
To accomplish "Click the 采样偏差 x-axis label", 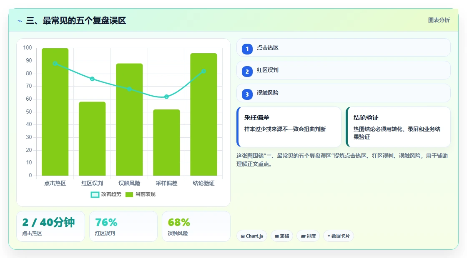I will [x=166, y=183].
